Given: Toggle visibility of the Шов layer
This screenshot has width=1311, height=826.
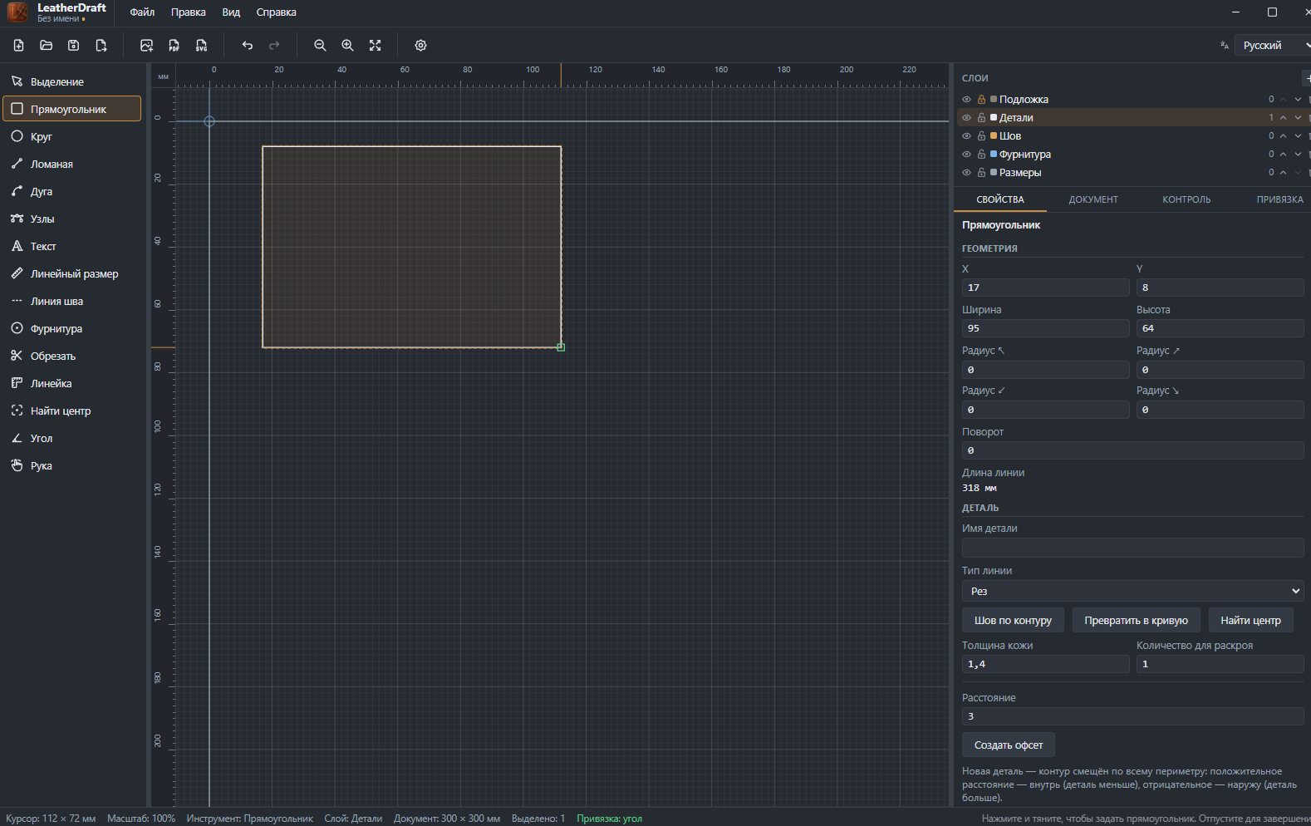Looking at the screenshot, I should pos(966,136).
